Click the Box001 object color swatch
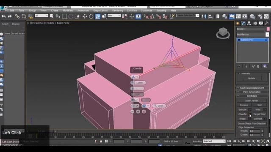This screenshot has width=271, height=152. coord(268,29)
